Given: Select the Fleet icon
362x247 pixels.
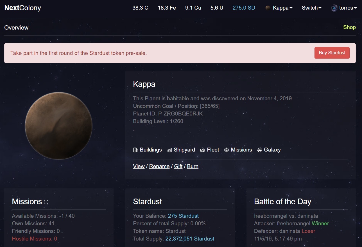Looking at the screenshot, I should (203, 150).
